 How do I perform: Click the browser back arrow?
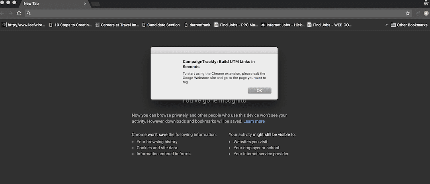click(x=2, y=13)
